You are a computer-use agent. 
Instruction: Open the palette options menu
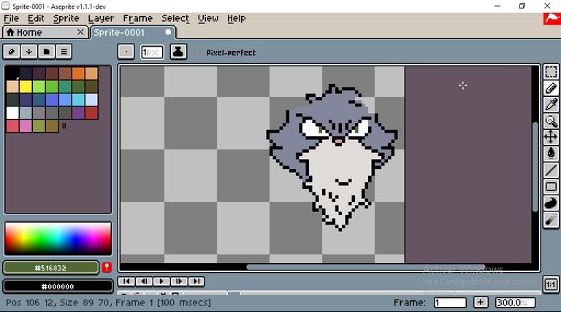(x=64, y=52)
